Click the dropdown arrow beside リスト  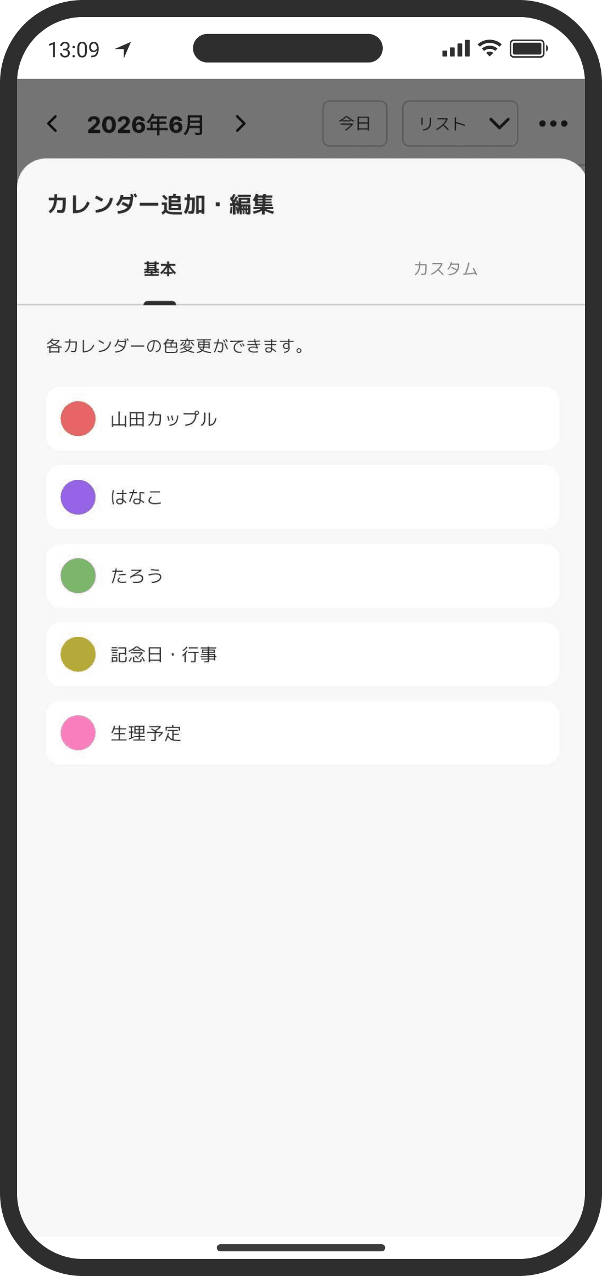click(x=499, y=124)
